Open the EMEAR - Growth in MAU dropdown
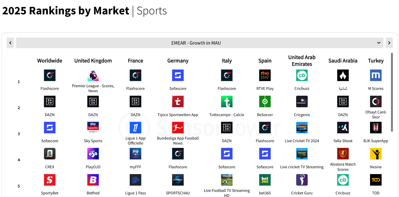This screenshot has width=399, height=197. 196,43
